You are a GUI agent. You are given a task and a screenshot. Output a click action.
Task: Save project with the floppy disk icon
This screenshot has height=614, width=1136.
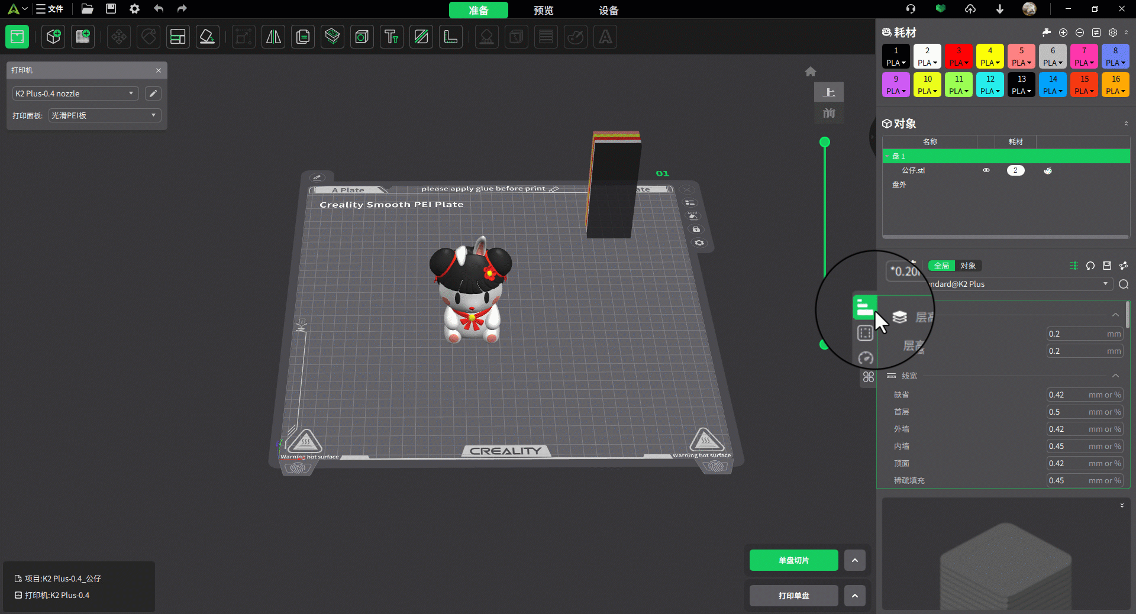click(111, 9)
